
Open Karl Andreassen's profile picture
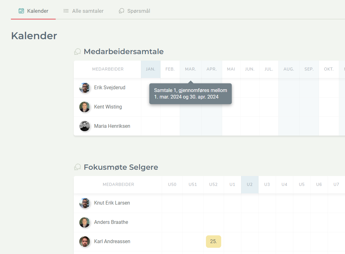click(x=85, y=242)
